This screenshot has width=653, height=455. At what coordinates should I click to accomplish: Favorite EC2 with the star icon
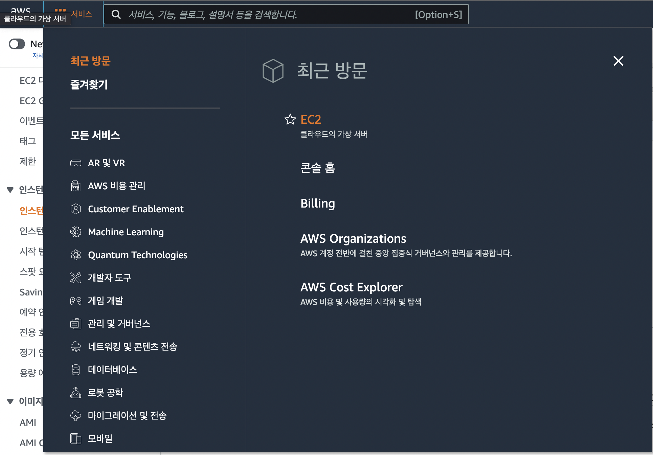coord(290,119)
